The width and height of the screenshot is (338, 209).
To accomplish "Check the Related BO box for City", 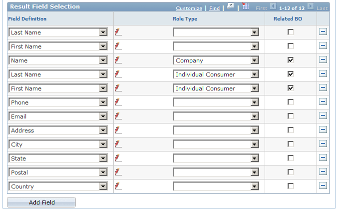I will [291, 144].
